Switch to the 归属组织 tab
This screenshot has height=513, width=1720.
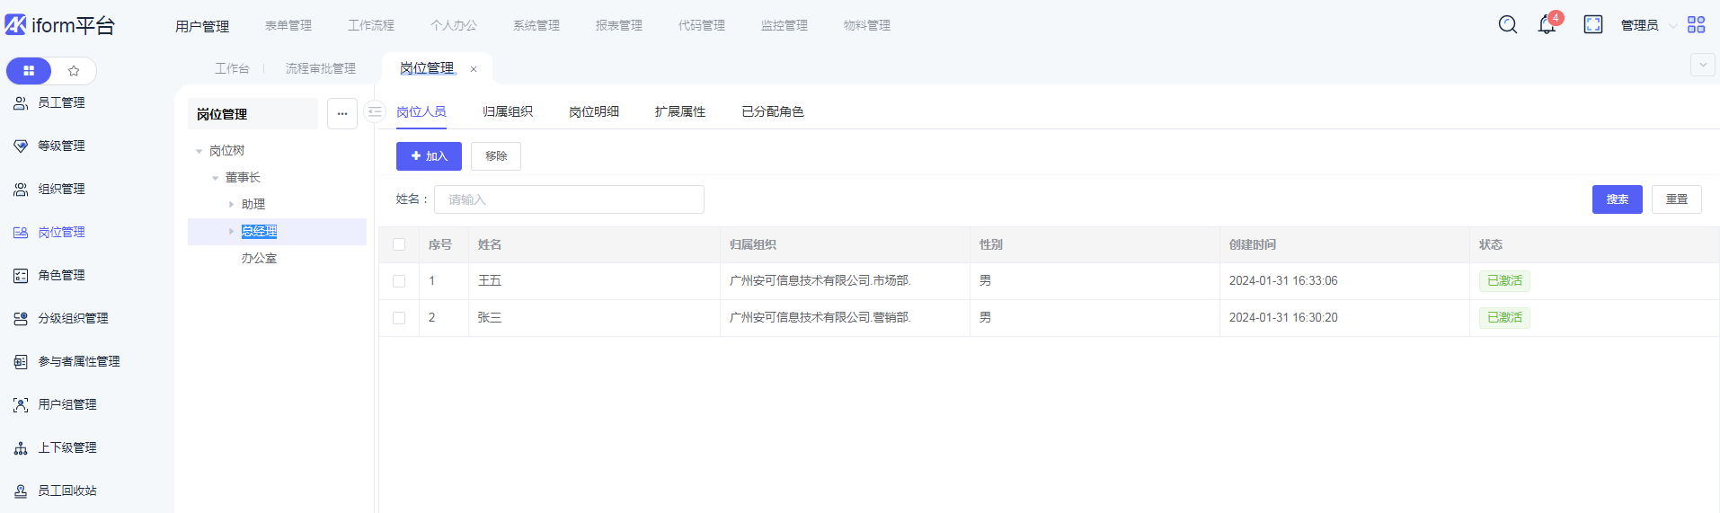(x=508, y=111)
